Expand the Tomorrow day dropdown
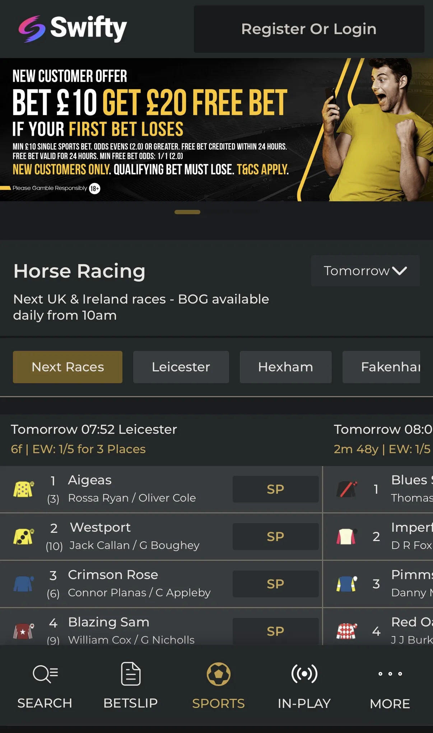433x733 pixels. [x=365, y=271]
